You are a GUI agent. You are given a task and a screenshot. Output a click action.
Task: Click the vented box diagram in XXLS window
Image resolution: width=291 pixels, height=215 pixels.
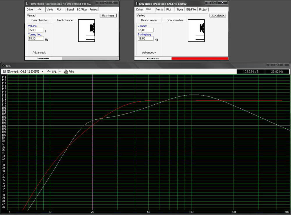pyautogui.click(x=196, y=31)
